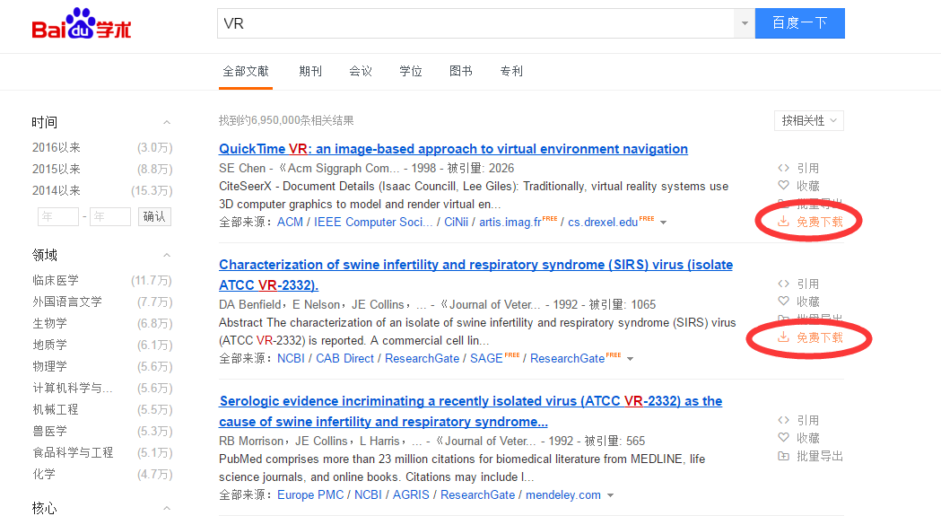941x516 pixels.
Task: Click heart icon for swine infertility characterization paper
Action: click(x=783, y=302)
